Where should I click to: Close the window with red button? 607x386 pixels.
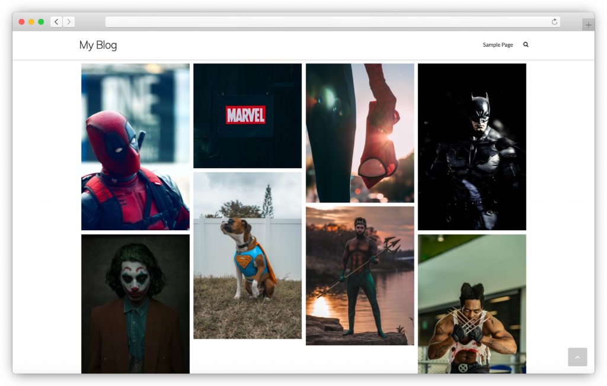(22, 22)
